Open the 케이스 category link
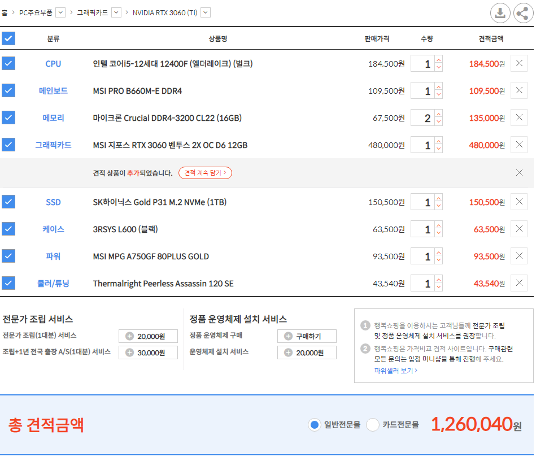The height and width of the screenshot is (457, 536). (x=53, y=229)
